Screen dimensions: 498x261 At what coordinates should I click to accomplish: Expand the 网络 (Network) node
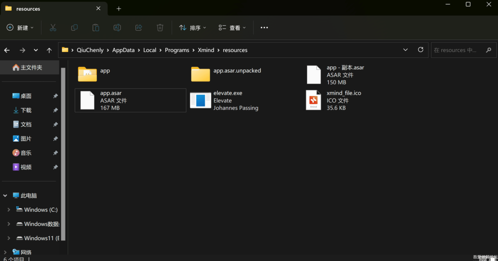point(5,252)
